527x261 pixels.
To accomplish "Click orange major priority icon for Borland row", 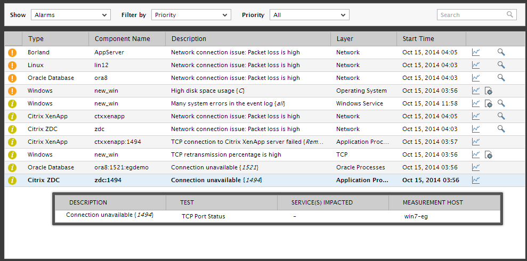I will [12, 52].
